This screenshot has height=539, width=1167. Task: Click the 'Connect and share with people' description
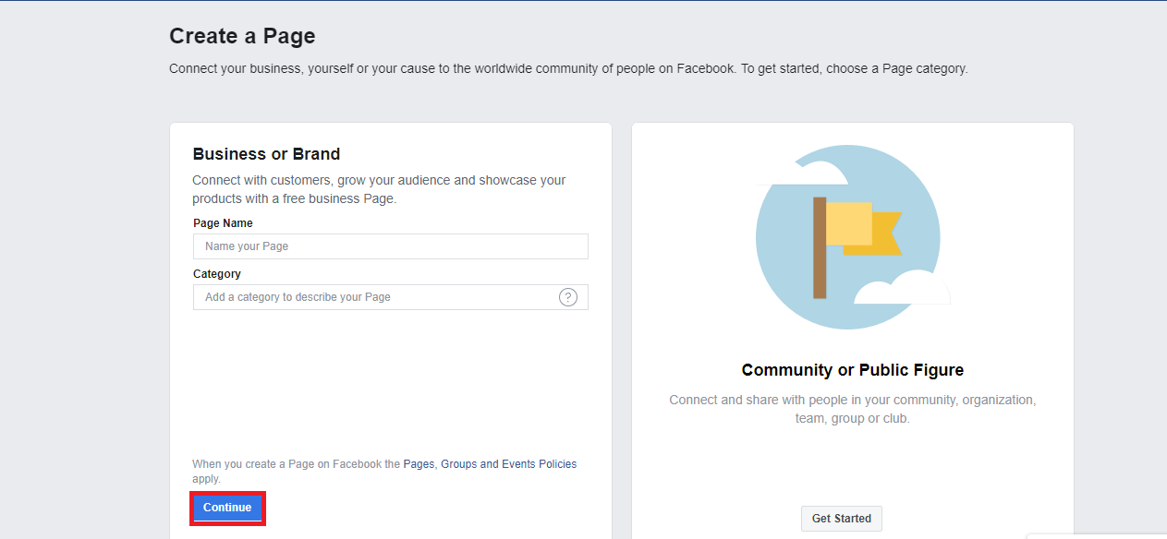coord(853,409)
